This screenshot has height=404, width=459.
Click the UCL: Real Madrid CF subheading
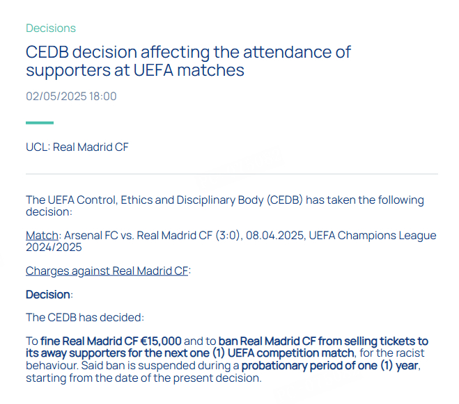coord(77,147)
